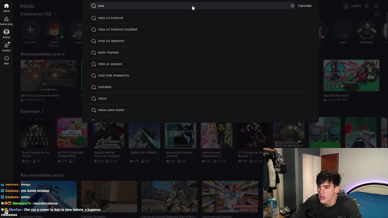Screen dimensions: 388x218
Task: Click 'Campos de Duelo' game title
Action: pyautogui.click(x=40, y=95)
